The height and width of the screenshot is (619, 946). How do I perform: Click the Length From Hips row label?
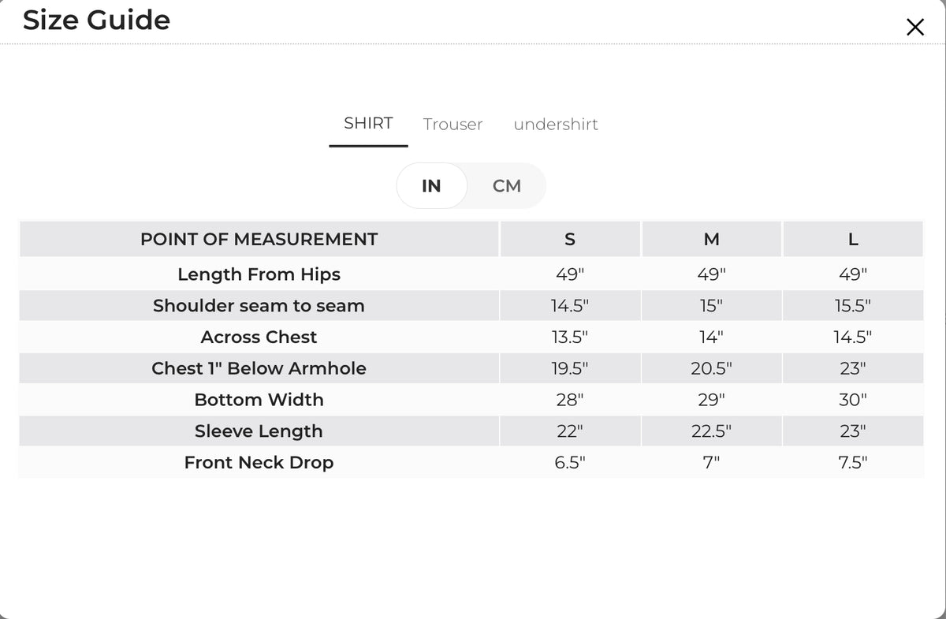(x=259, y=274)
